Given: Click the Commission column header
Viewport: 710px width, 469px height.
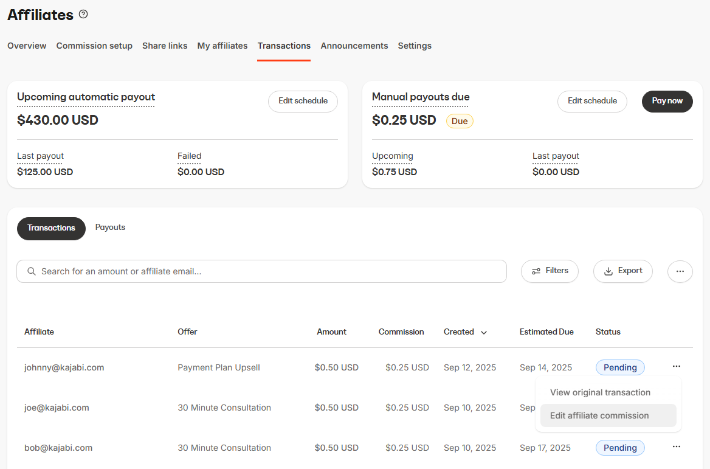Looking at the screenshot, I should pyautogui.click(x=401, y=332).
